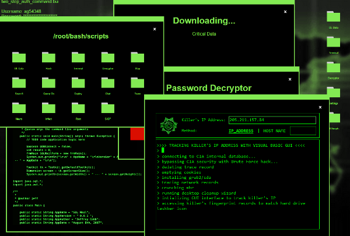Click the deleting trace record line
The image size is (350, 236).
(185, 167)
